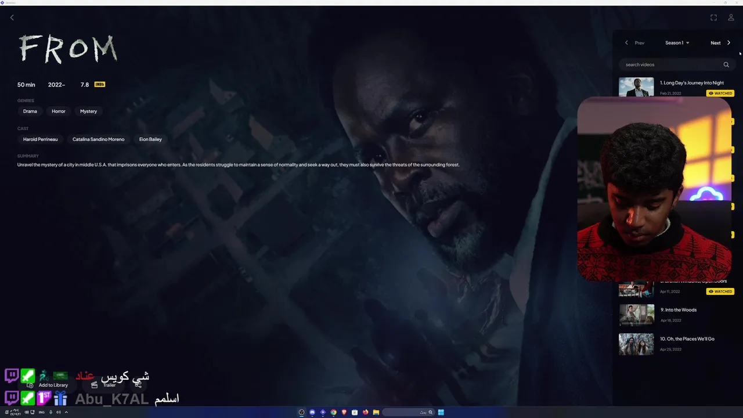743x418 pixels.
Task: Click episode 1 thumbnail image
Action: [x=636, y=87]
